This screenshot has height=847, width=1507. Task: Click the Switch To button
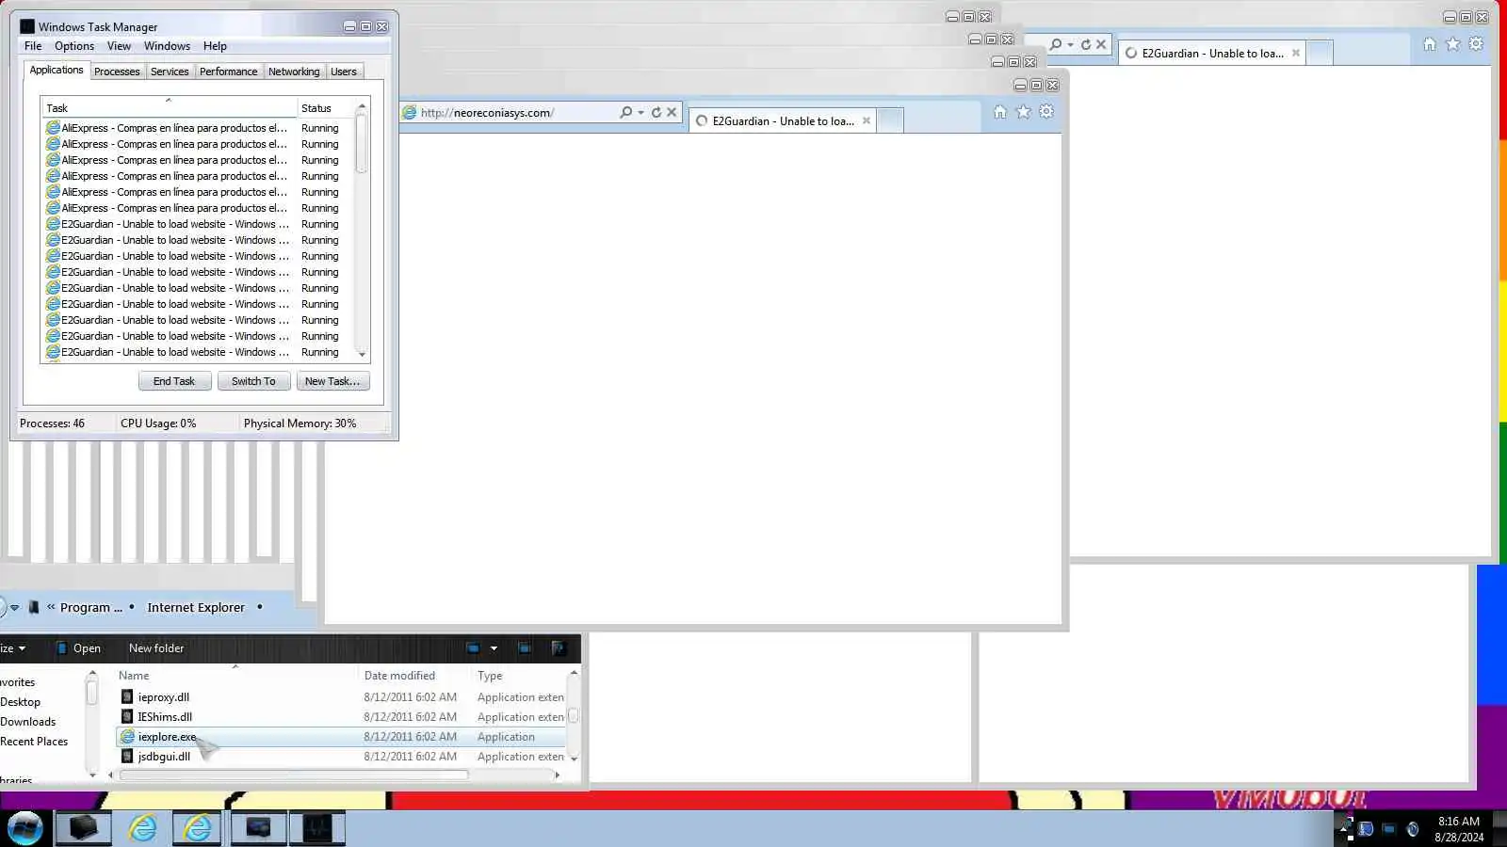coord(253,381)
